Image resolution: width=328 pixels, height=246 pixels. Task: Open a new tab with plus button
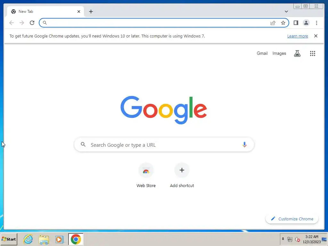[91, 12]
